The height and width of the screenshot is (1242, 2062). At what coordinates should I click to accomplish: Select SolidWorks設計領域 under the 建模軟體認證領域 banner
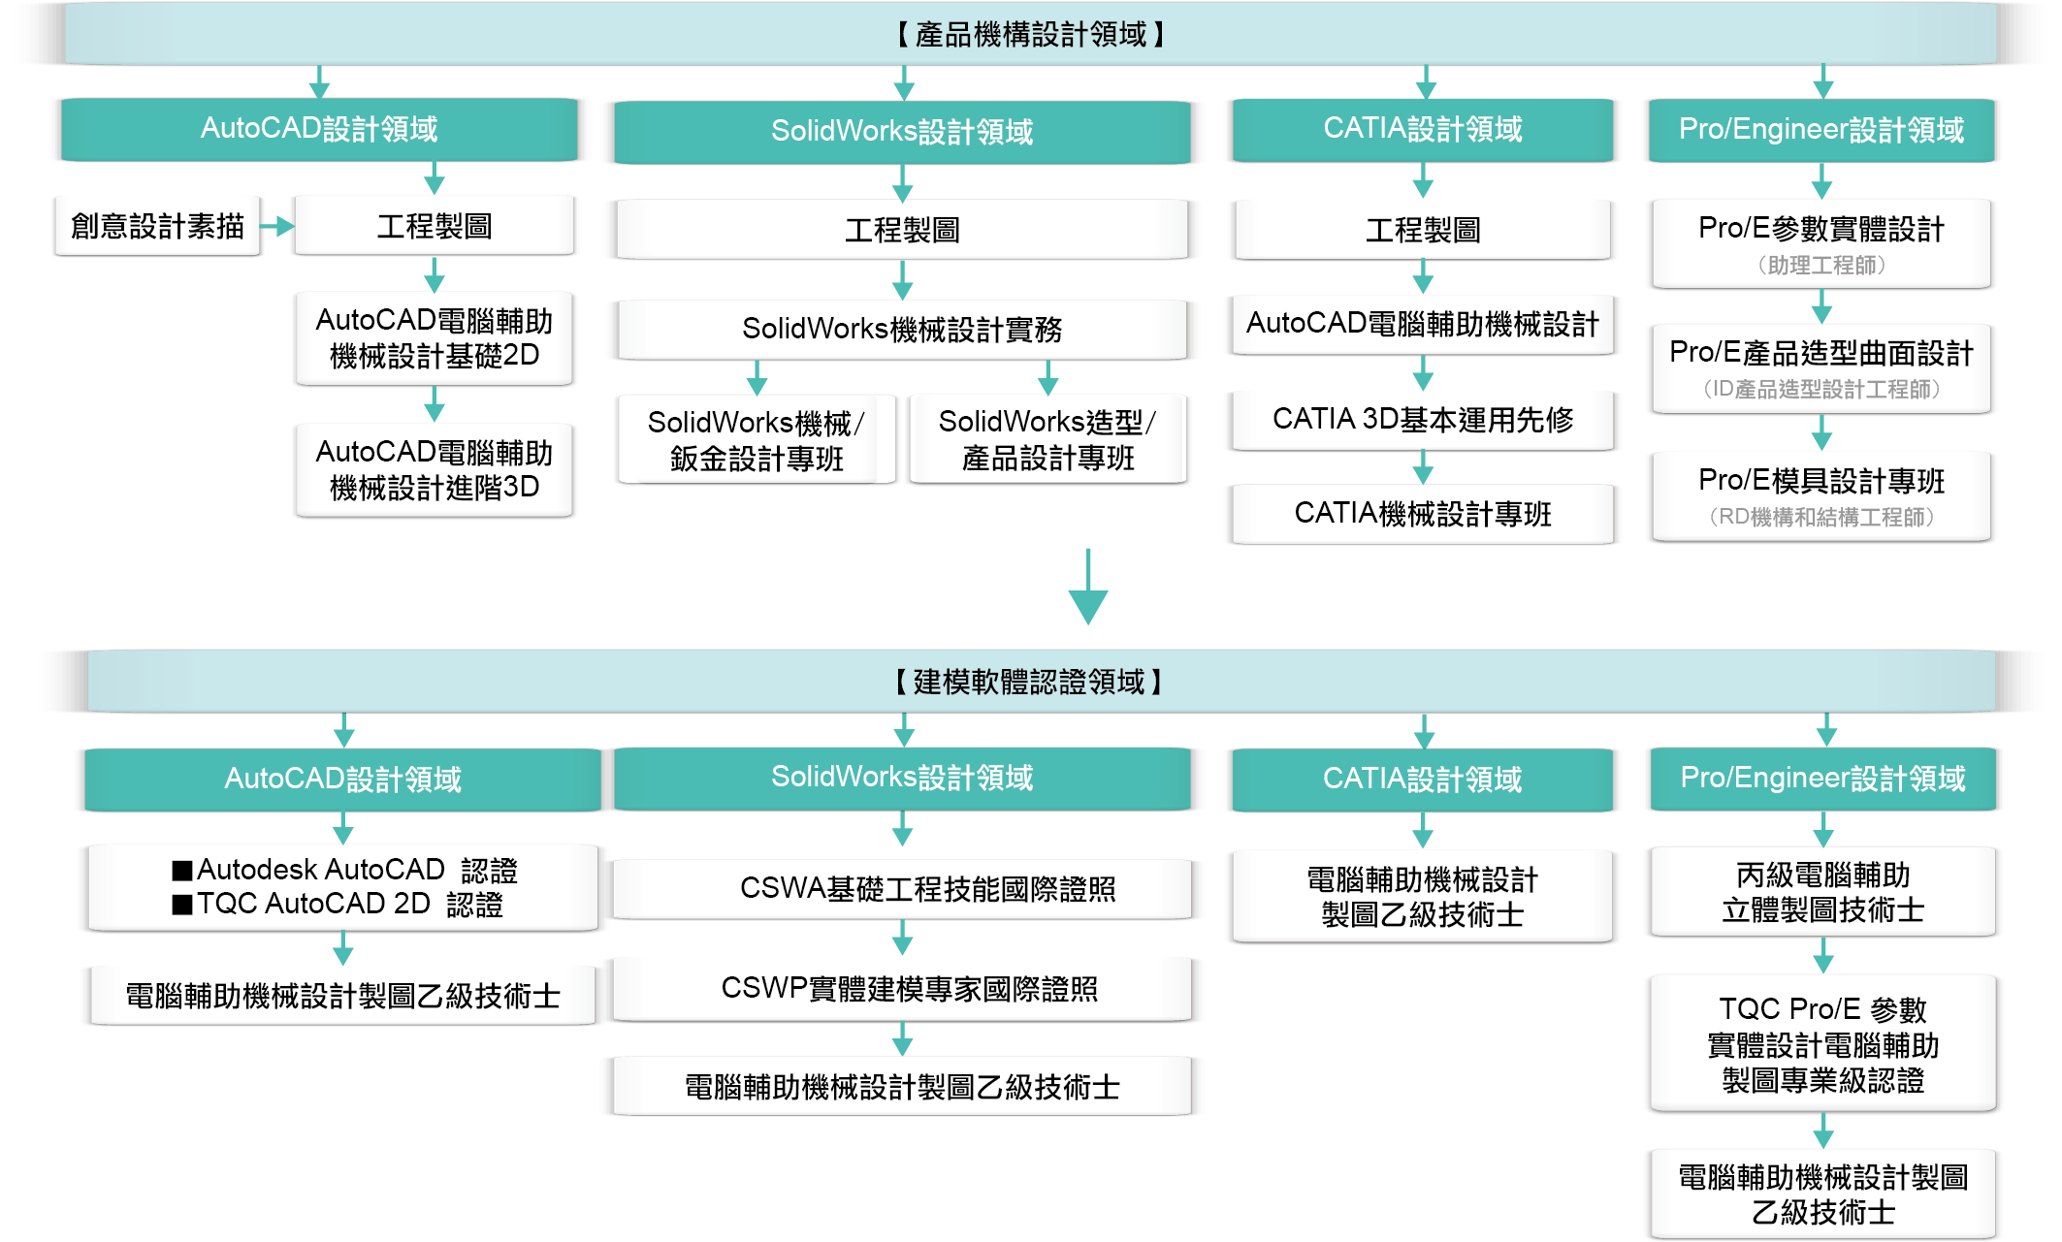pos(902,778)
